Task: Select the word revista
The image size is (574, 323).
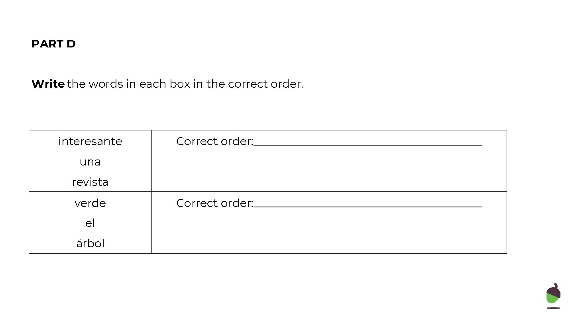Action: click(90, 182)
